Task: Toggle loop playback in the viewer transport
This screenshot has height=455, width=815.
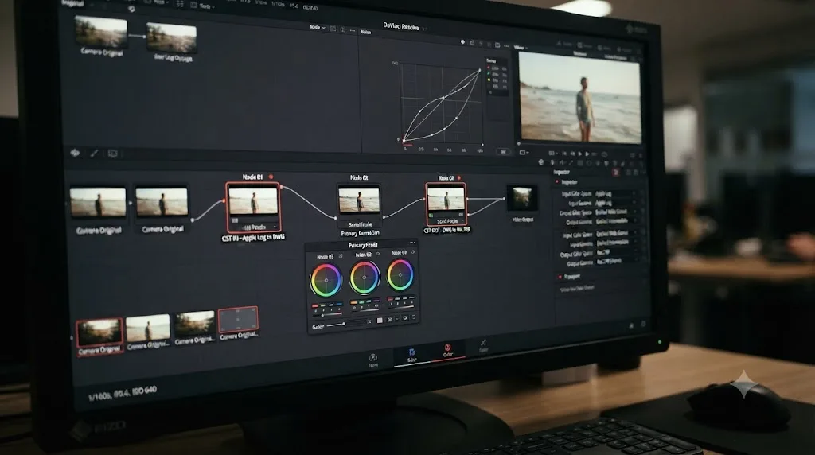Action: pos(604,154)
